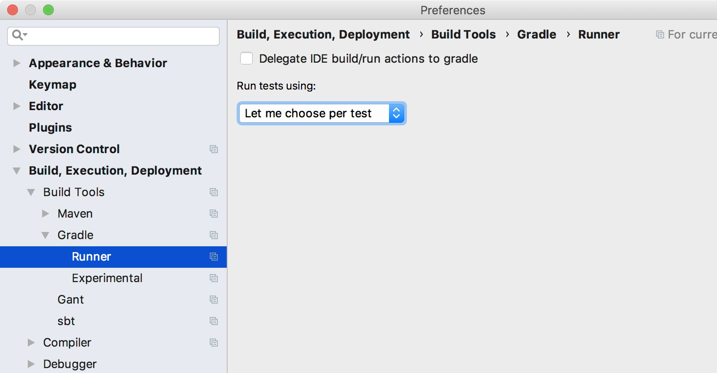Select Keymap in the settings tree
This screenshot has width=717, height=373.
[52, 85]
